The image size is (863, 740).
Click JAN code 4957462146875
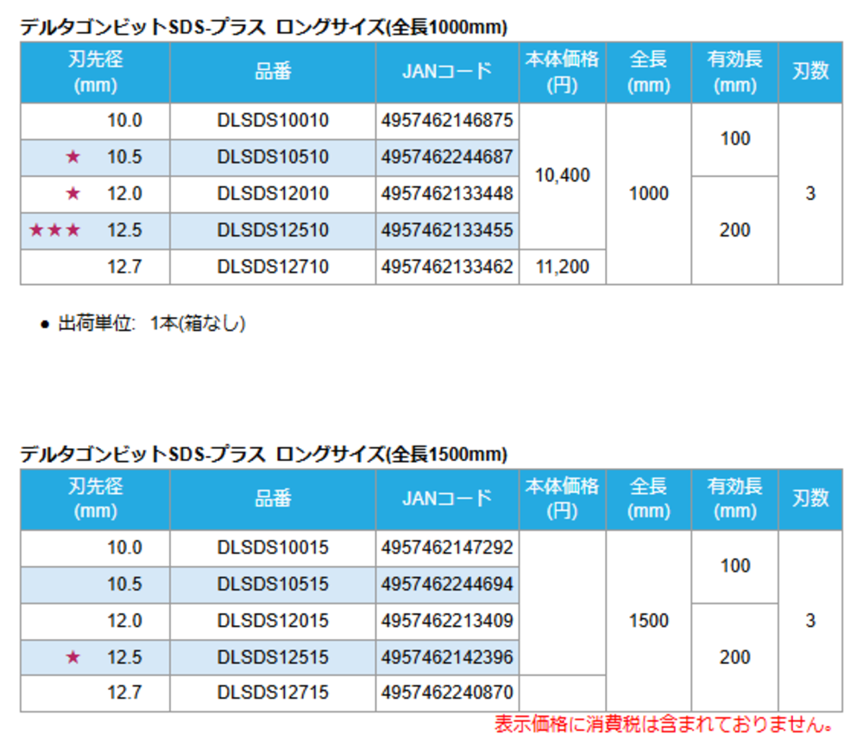447,121
